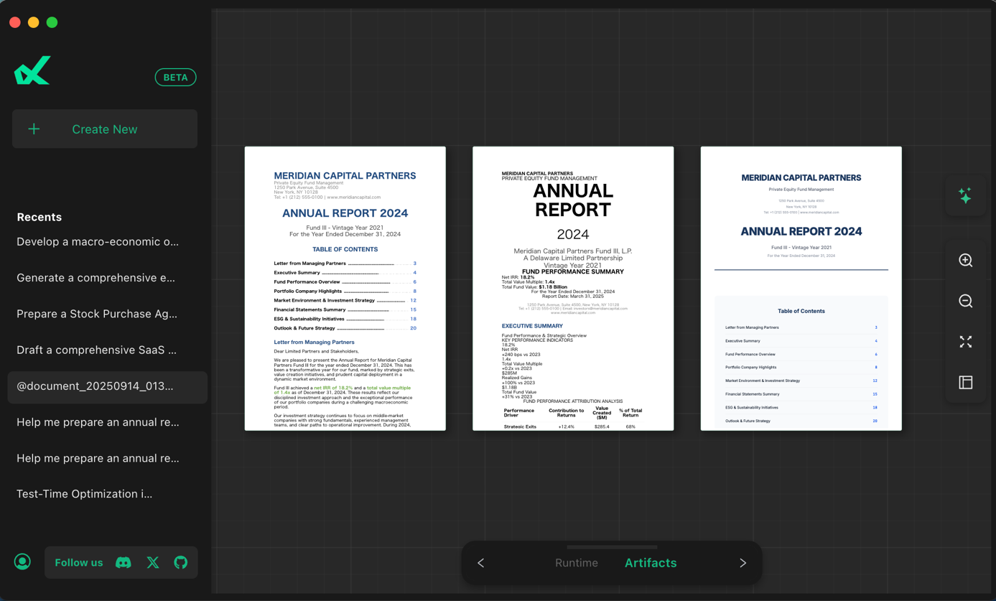Go to previous with left chevron
996x601 pixels.
click(481, 563)
